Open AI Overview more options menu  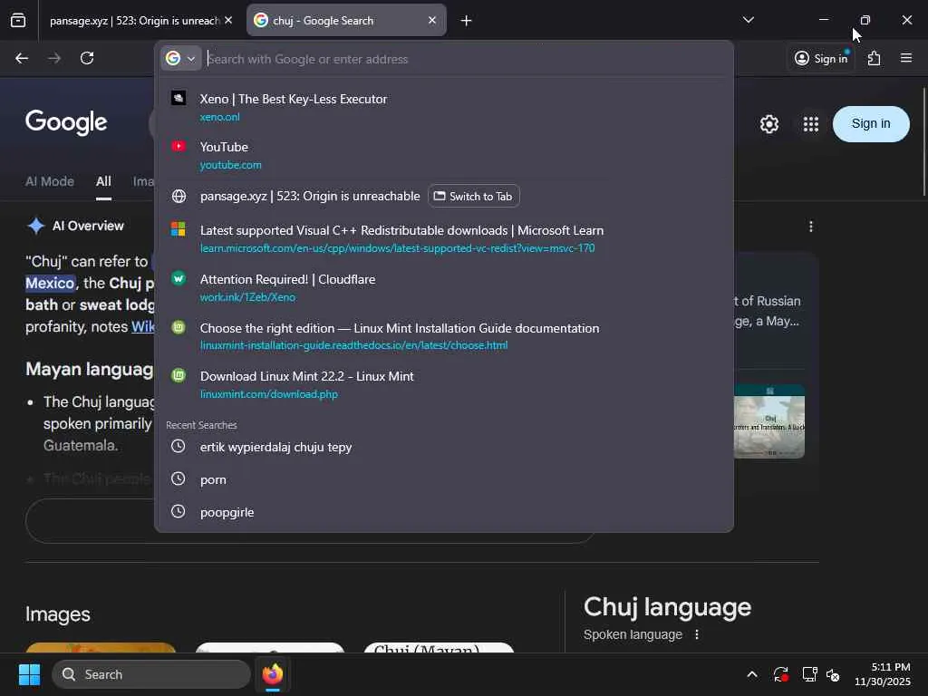click(811, 227)
